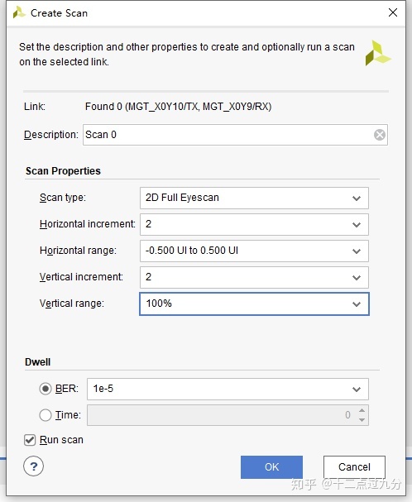Open the Vertical range dropdown
This screenshot has width=412, height=502.
(254, 304)
